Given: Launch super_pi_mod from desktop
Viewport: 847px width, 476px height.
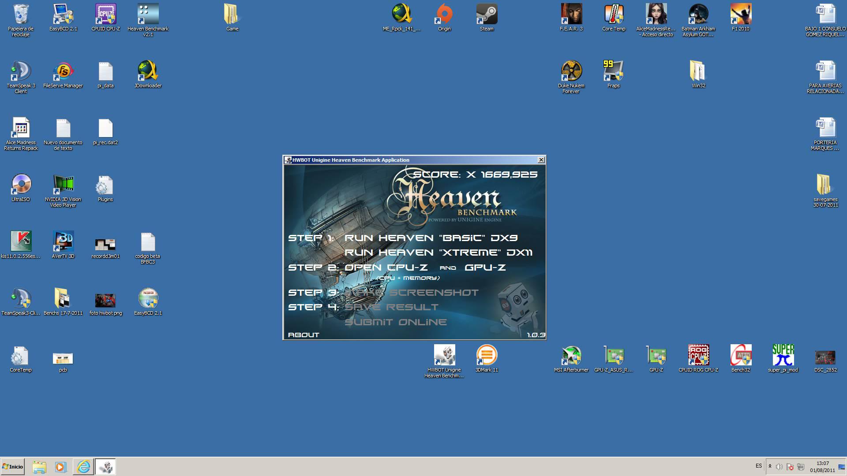Looking at the screenshot, I should 783,359.
